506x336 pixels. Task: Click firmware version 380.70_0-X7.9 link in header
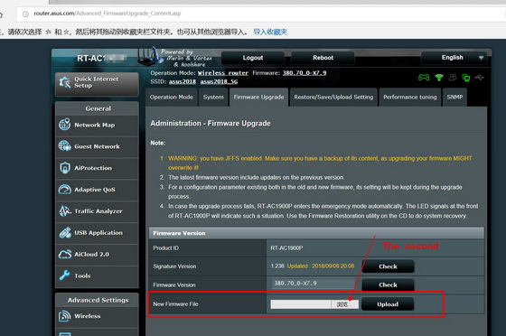pyautogui.click(x=305, y=73)
